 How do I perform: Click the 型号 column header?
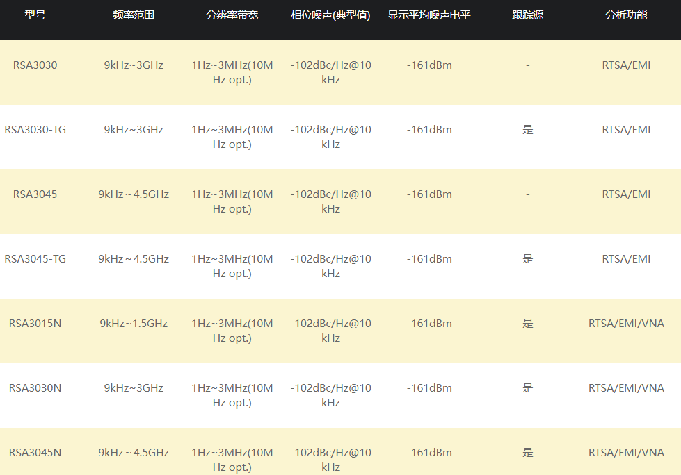(35, 15)
